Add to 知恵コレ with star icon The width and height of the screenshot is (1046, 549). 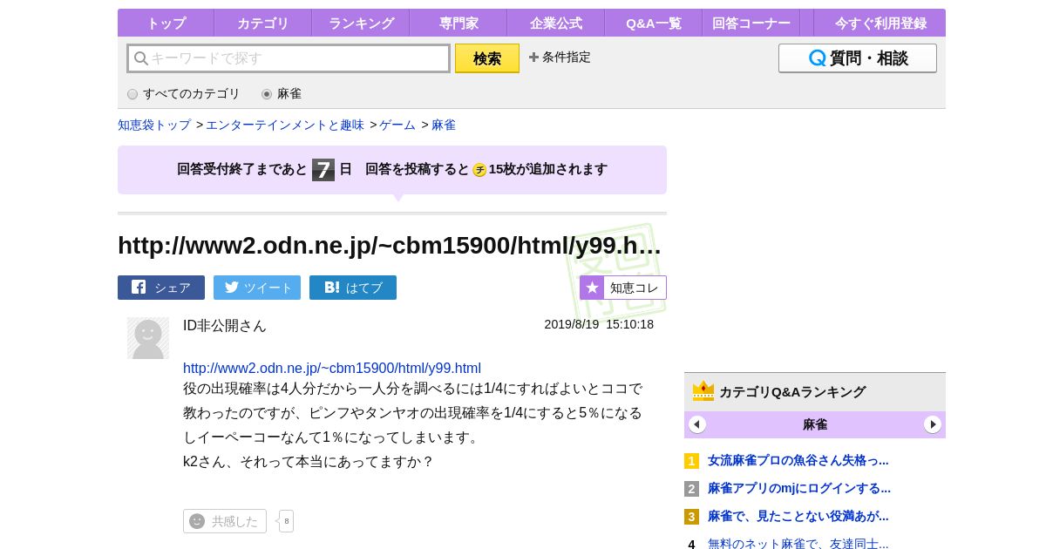(623, 288)
